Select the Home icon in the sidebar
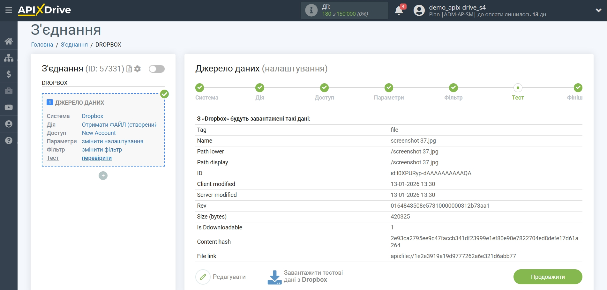Image resolution: width=607 pixels, height=290 pixels. [9, 41]
